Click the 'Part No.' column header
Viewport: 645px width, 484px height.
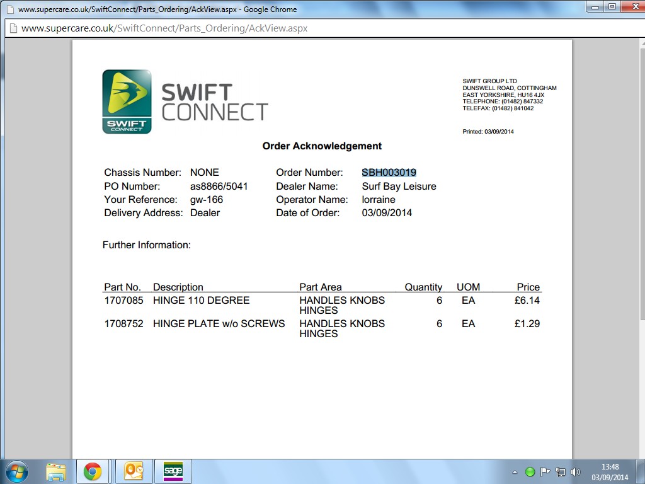pyautogui.click(x=123, y=287)
